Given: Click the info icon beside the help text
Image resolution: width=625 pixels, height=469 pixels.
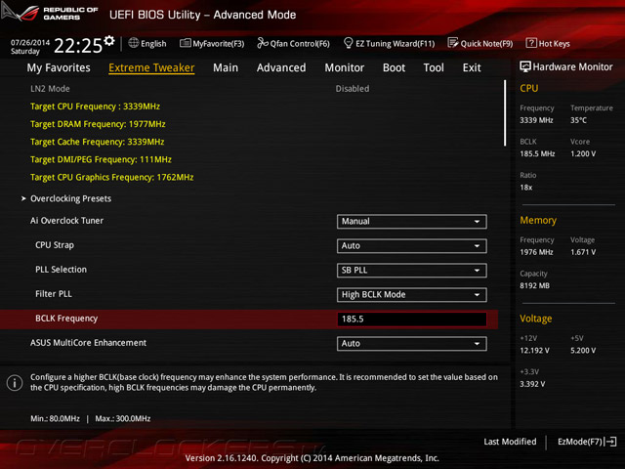Looking at the screenshot, I should tap(15, 383).
